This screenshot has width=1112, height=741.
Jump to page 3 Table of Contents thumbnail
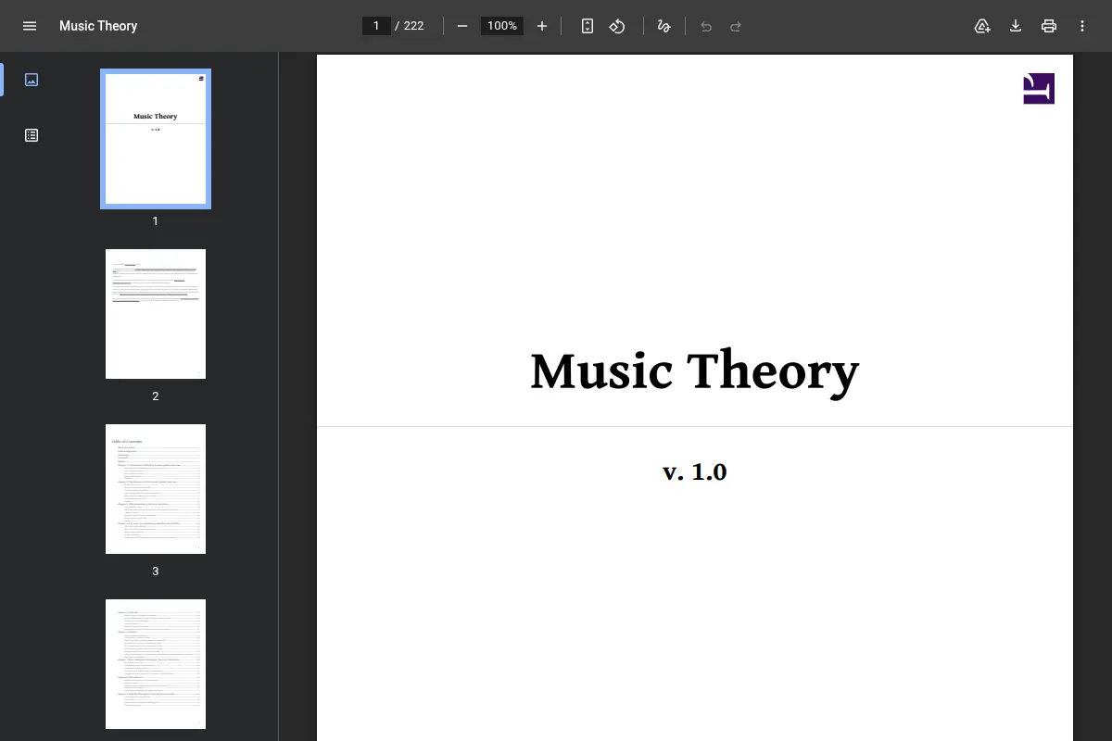(156, 489)
